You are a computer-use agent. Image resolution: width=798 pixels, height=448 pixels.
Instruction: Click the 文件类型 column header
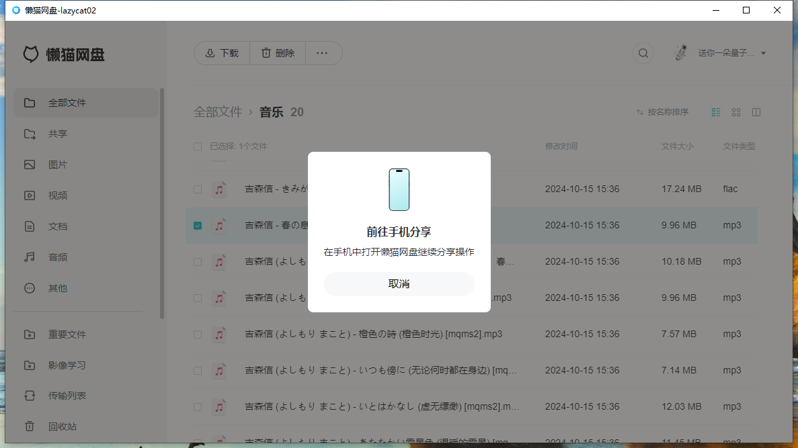[739, 146]
